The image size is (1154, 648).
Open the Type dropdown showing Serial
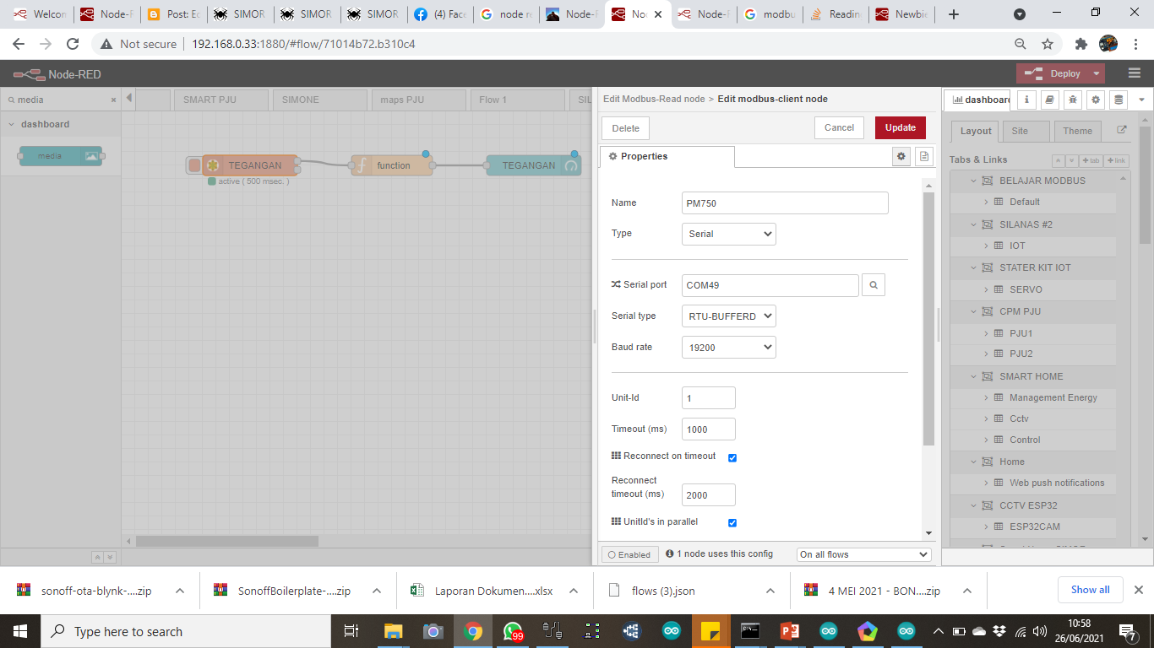[729, 234]
